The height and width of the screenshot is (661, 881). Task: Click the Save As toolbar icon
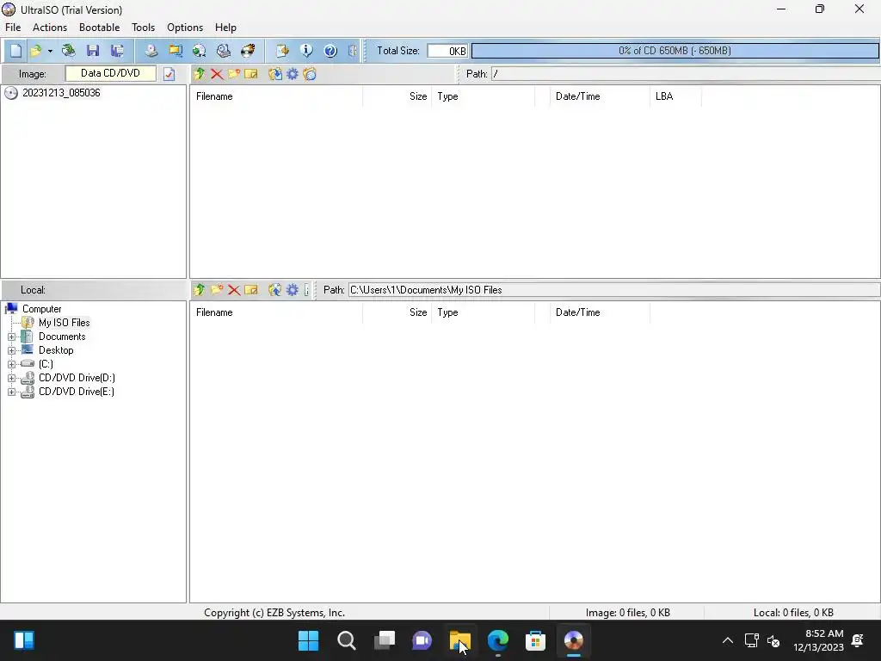tap(117, 51)
